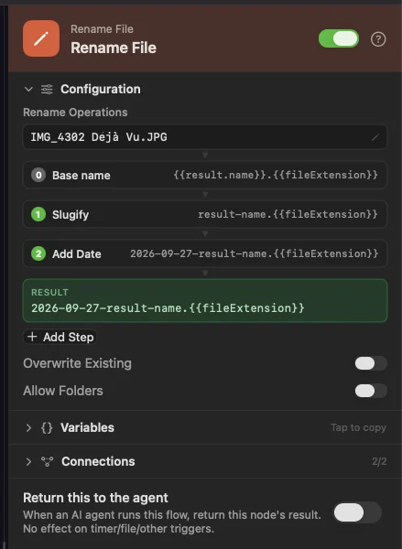Disable the Rename File node toggle
Viewport: 402px width, 549px height.
339,38
